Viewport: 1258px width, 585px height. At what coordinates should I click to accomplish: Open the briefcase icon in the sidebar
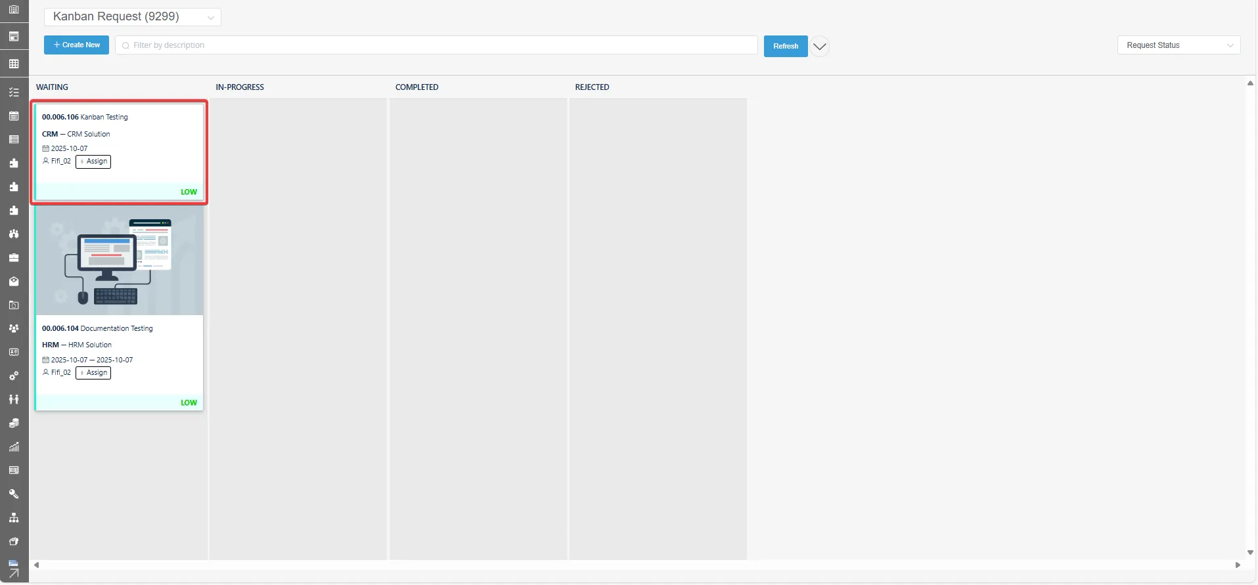point(14,258)
